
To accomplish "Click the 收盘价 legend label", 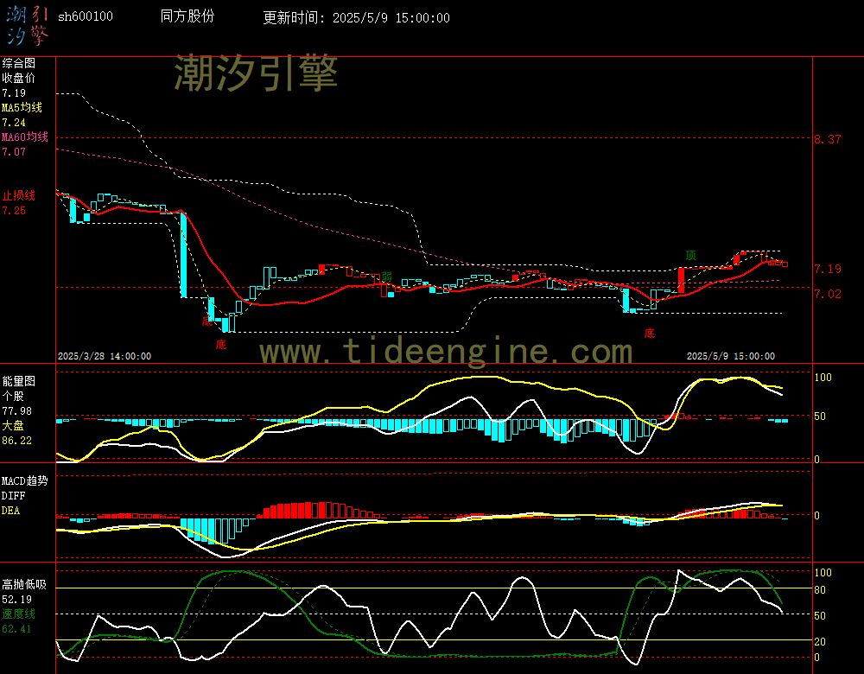I will coord(19,78).
